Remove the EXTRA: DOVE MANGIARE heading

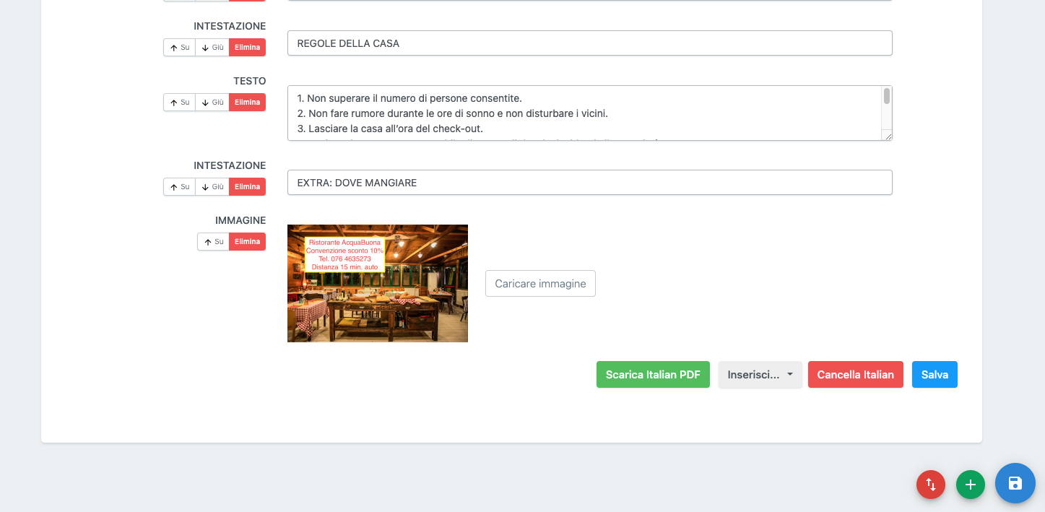247,187
